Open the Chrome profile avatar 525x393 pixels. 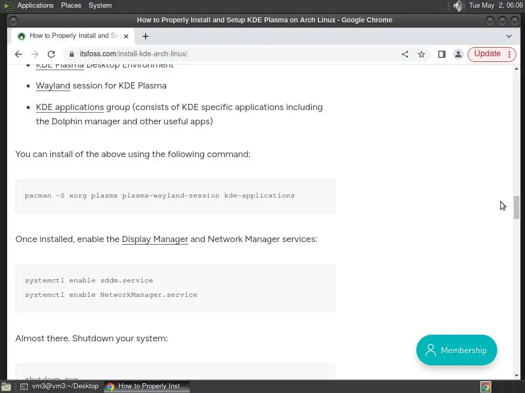point(458,54)
